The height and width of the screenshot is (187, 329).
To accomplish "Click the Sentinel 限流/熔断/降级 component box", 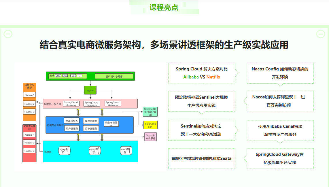I will tap(150, 111).
